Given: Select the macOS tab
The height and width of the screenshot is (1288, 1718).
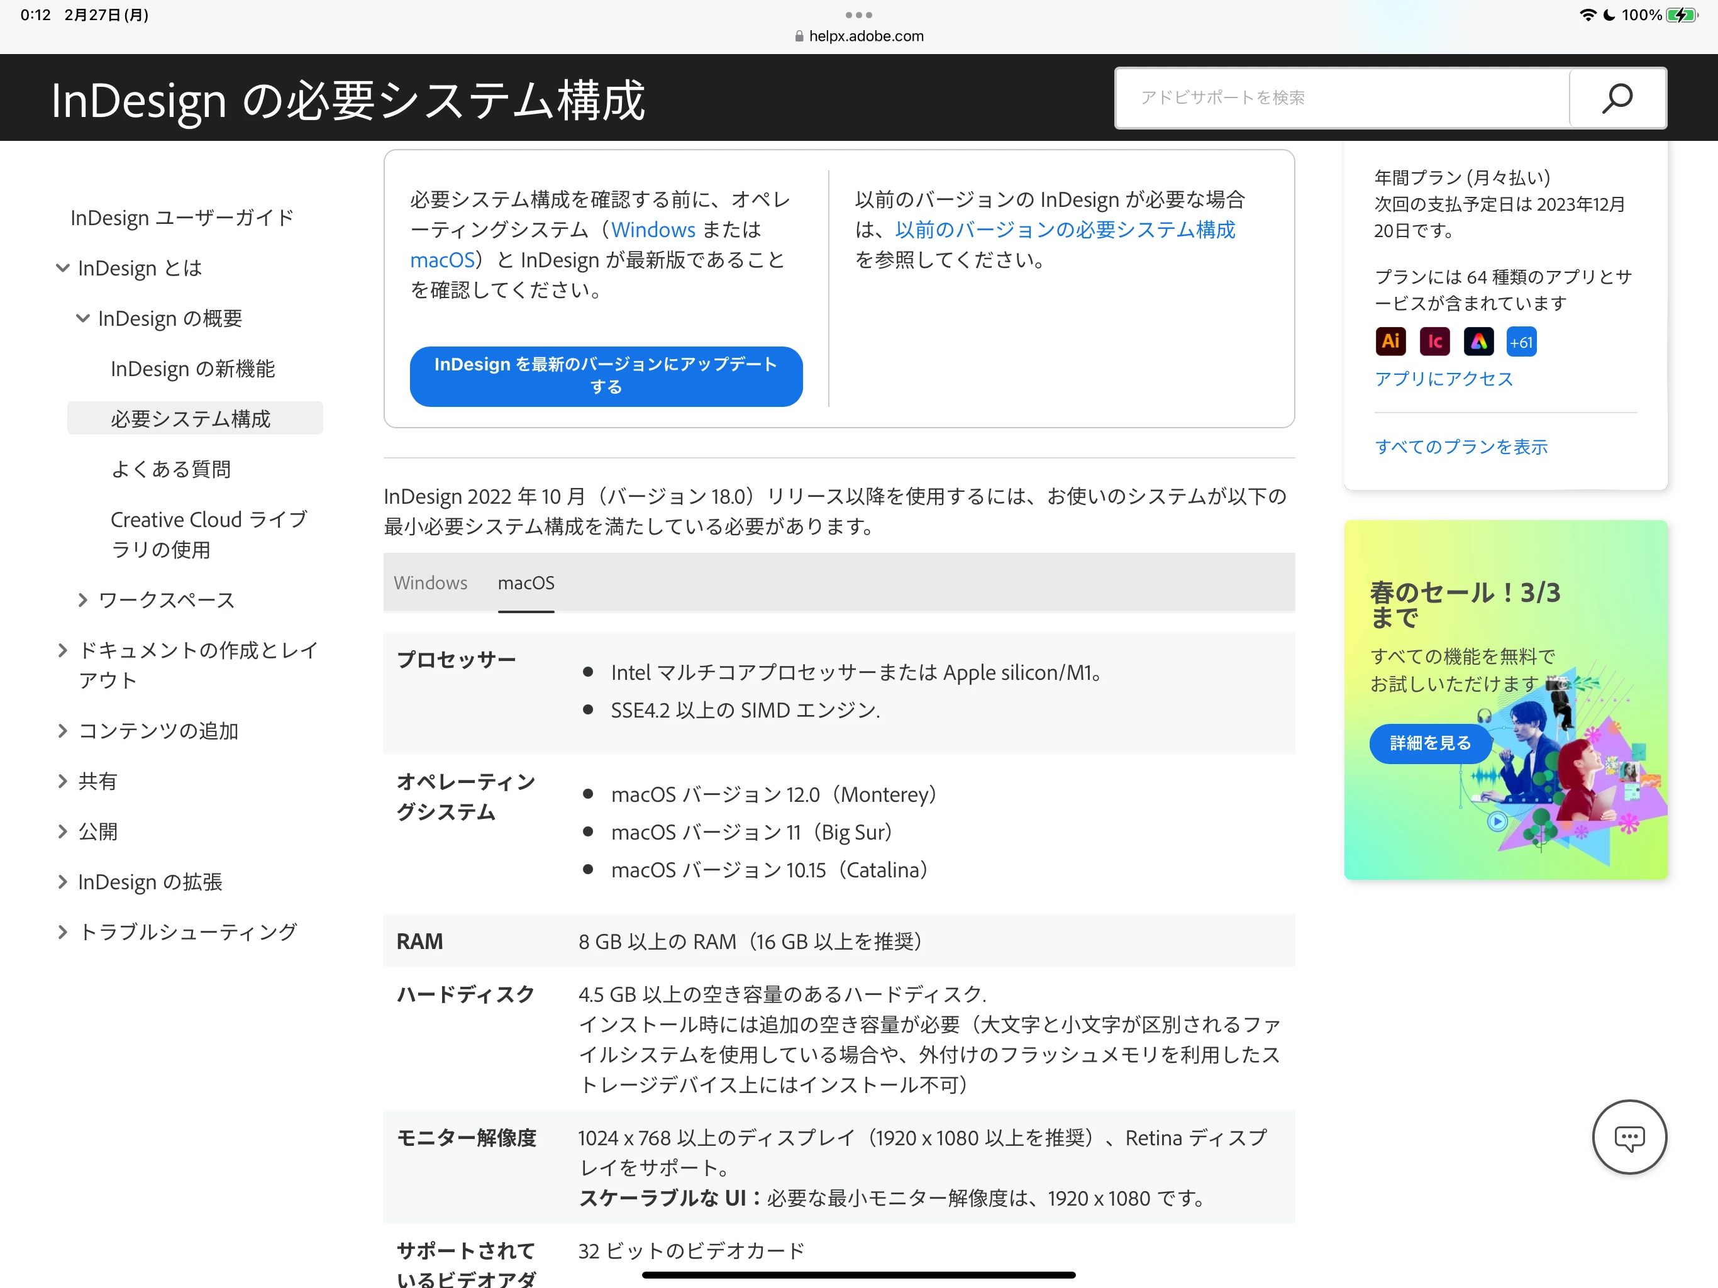Looking at the screenshot, I should (526, 582).
